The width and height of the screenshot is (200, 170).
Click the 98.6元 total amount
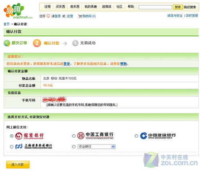48,85
